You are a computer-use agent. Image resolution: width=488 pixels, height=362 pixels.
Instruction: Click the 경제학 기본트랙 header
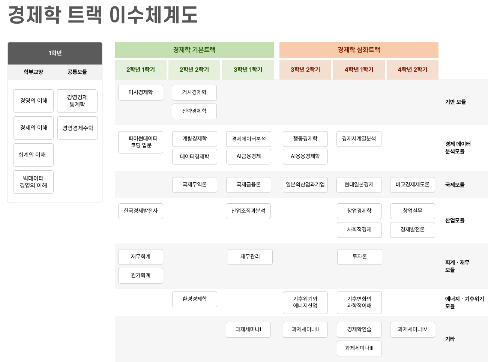point(194,50)
